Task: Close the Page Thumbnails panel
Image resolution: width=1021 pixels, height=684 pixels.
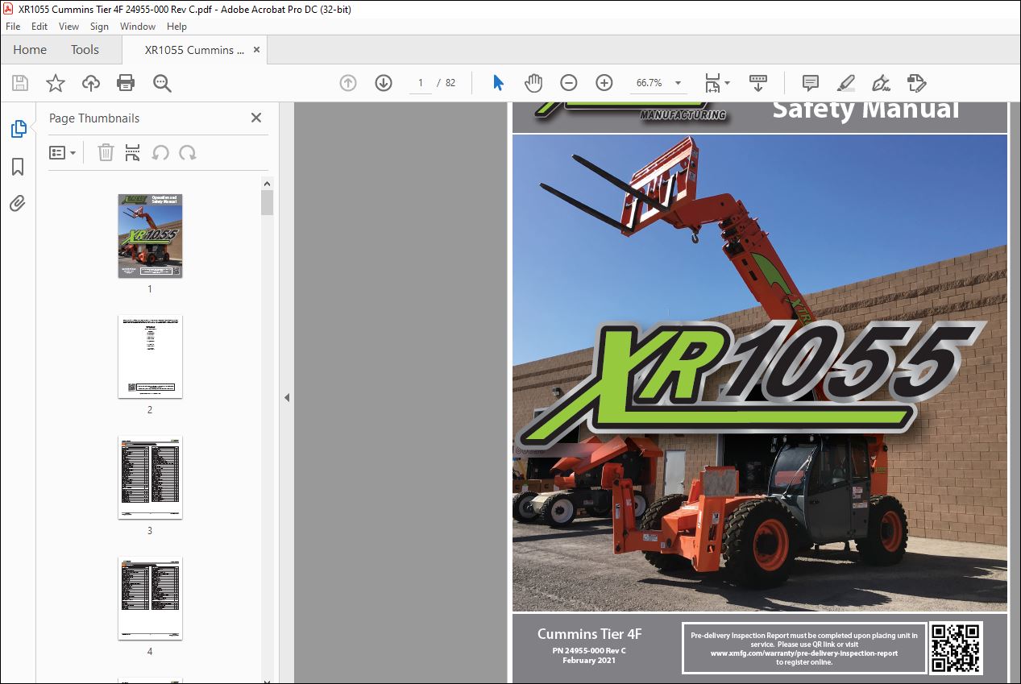Action: pos(256,118)
